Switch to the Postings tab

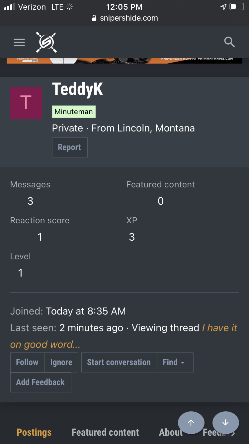(x=34, y=432)
